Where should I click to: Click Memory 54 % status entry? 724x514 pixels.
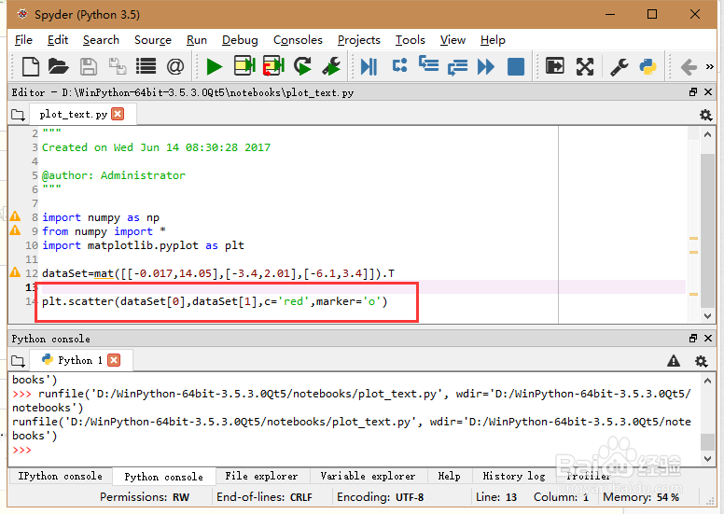coord(641,497)
